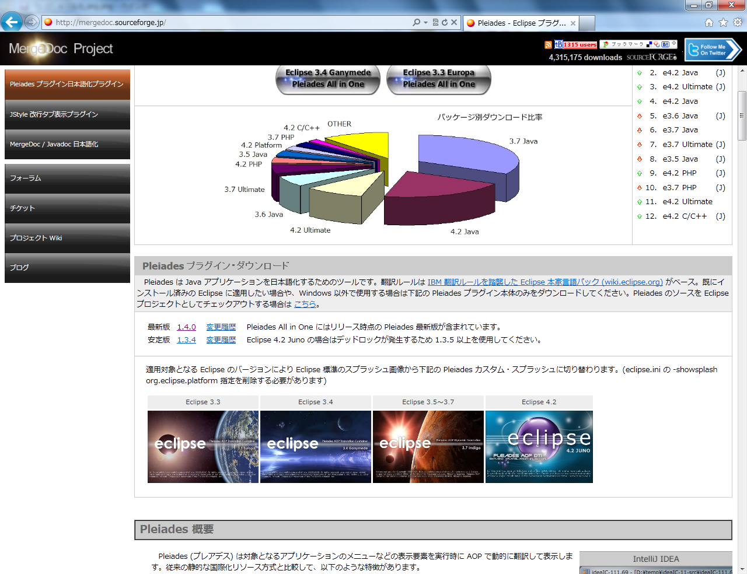This screenshot has height=574, width=747.
Task: Open the ブログ sidebar item
Action: [67, 268]
